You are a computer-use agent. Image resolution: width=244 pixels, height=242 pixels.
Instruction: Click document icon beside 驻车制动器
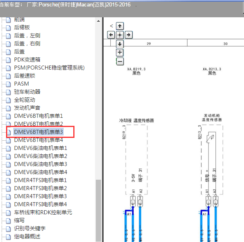click(8, 92)
